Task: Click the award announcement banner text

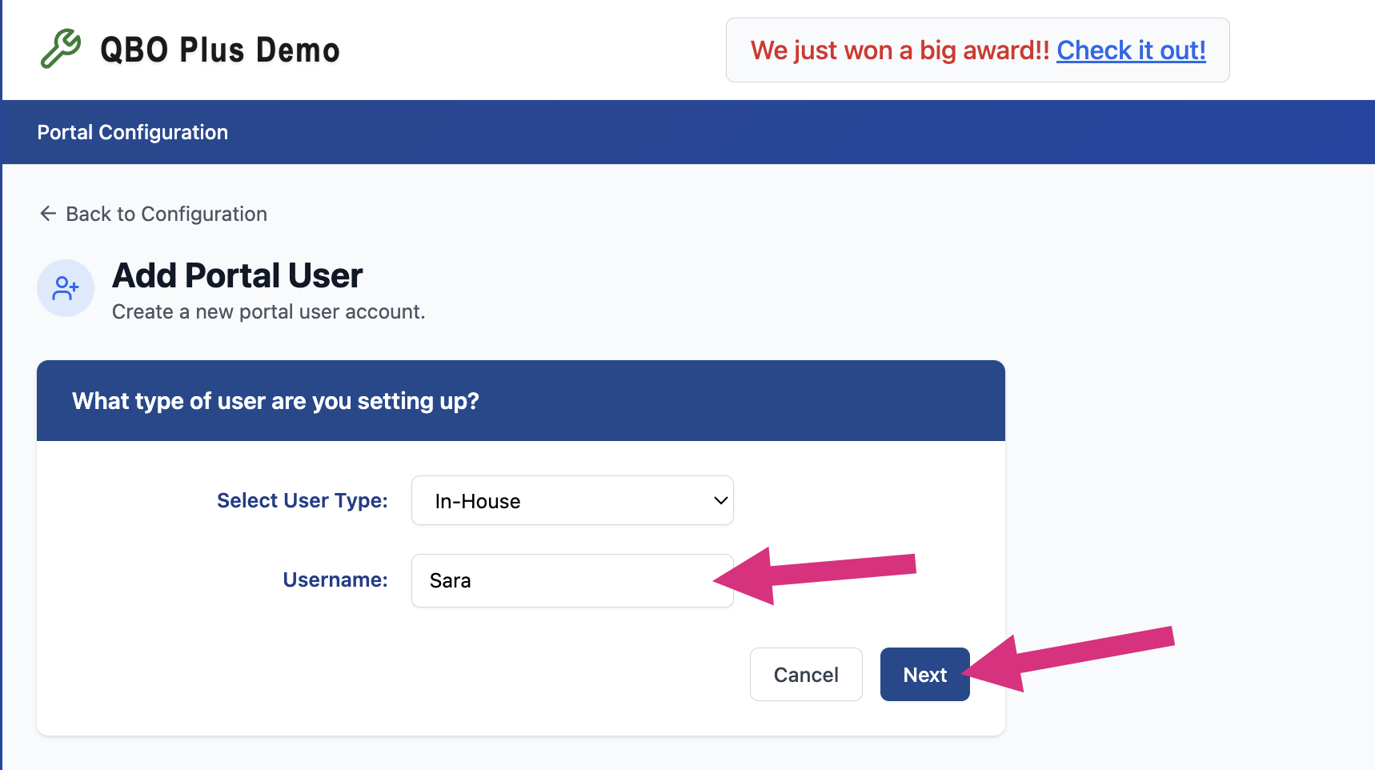Action: (x=900, y=50)
